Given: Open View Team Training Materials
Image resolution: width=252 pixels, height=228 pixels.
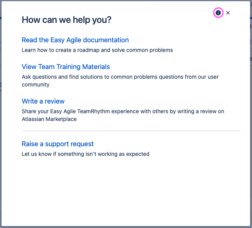Looking at the screenshot, I should pyautogui.click(x=66, y=67).
